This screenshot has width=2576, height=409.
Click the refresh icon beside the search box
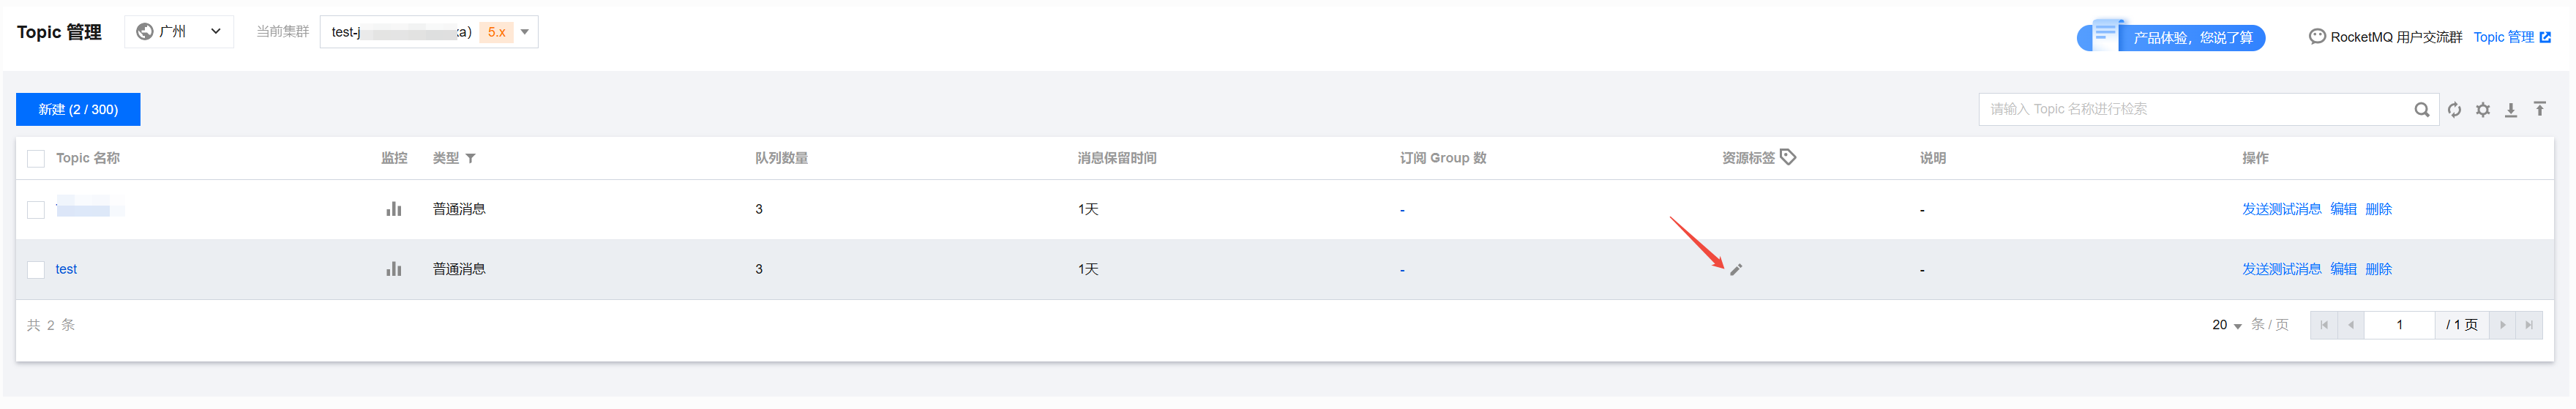2454,110
